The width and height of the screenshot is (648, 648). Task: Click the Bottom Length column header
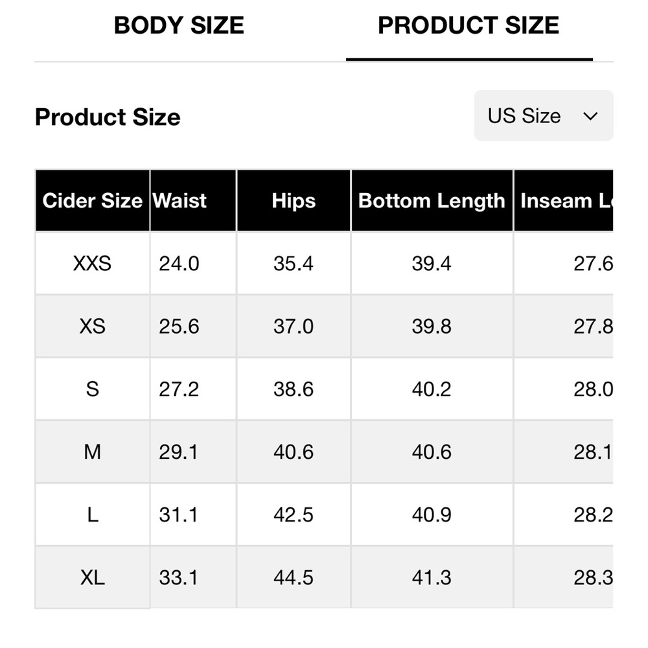click(x=432, y=201)
